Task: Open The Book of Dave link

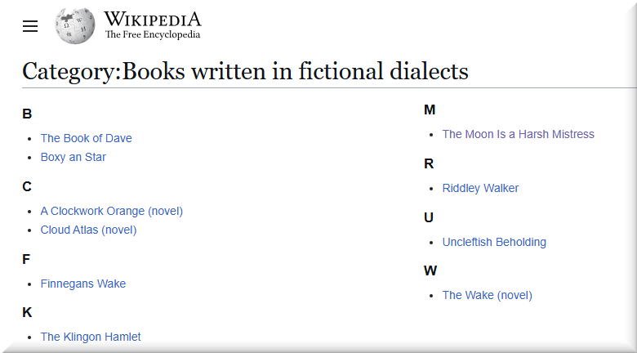Action: [86, 138]
